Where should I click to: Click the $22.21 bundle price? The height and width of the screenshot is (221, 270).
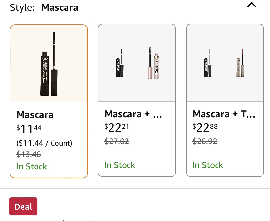click(117, 127)
